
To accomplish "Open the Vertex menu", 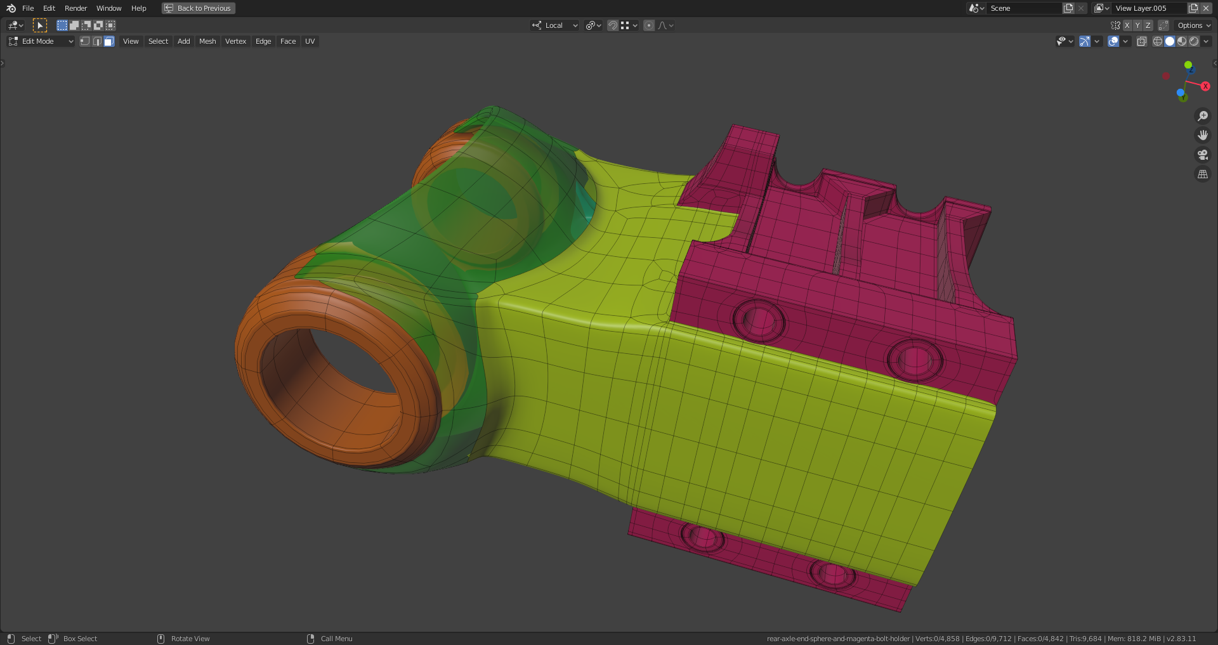I will click(x=235, y=41).
